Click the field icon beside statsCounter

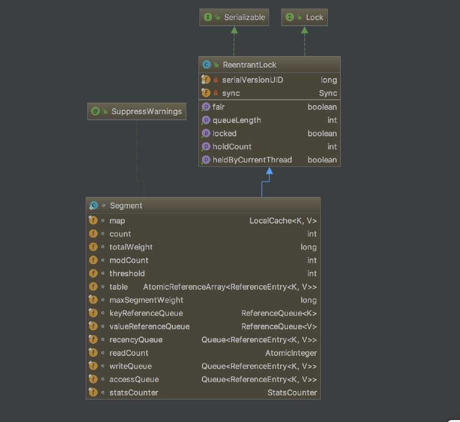click(x=93, y=392)
